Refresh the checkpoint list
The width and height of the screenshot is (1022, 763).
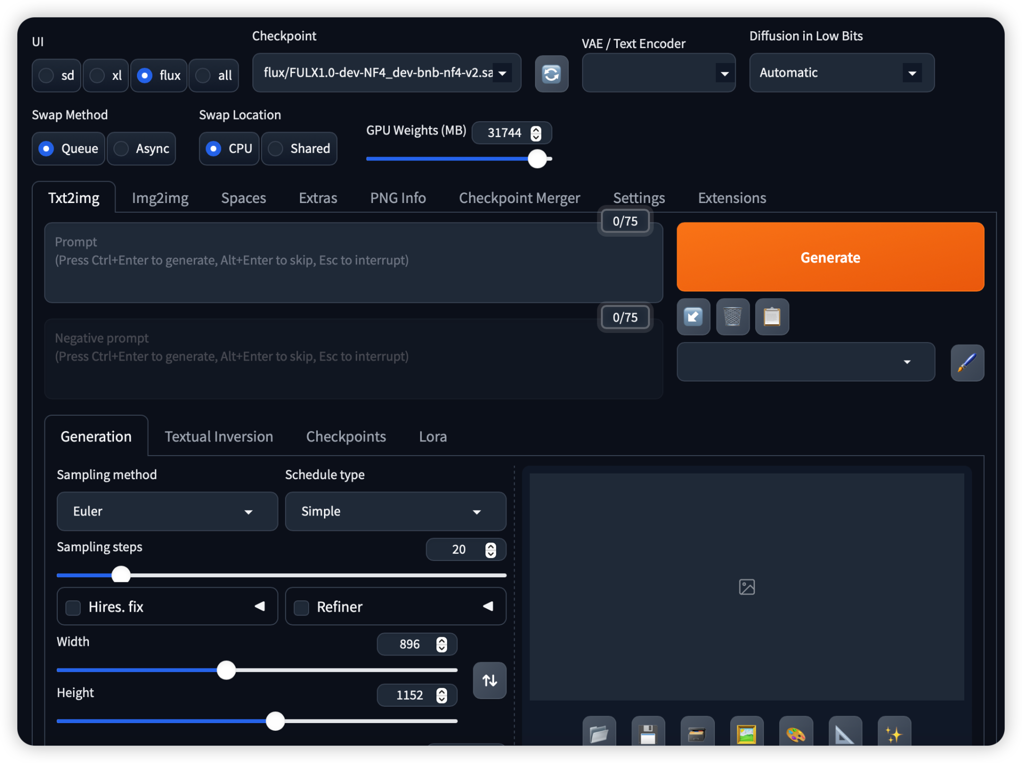point(551,74)
